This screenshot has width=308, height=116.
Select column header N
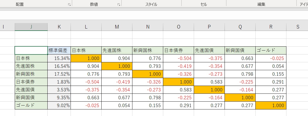coord(148,27)
